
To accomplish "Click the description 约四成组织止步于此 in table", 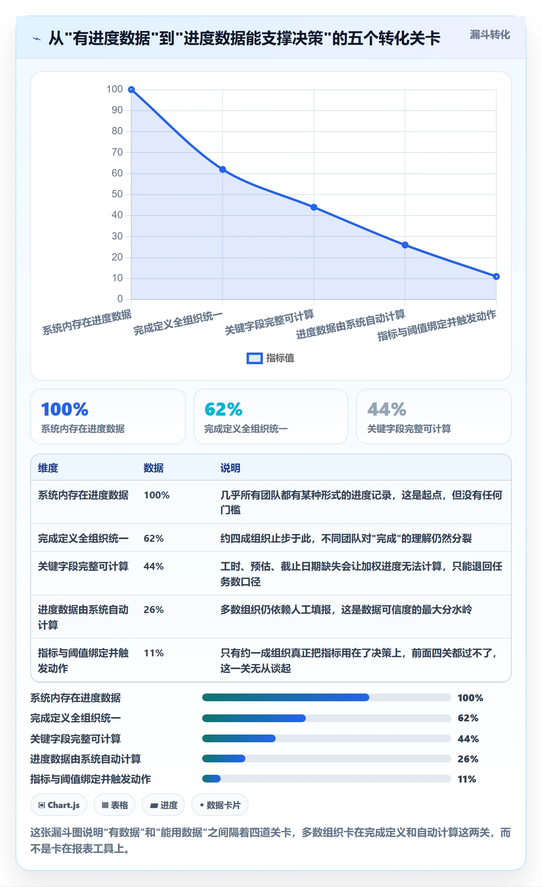I will pyautogui.click(x=346, y=538).
